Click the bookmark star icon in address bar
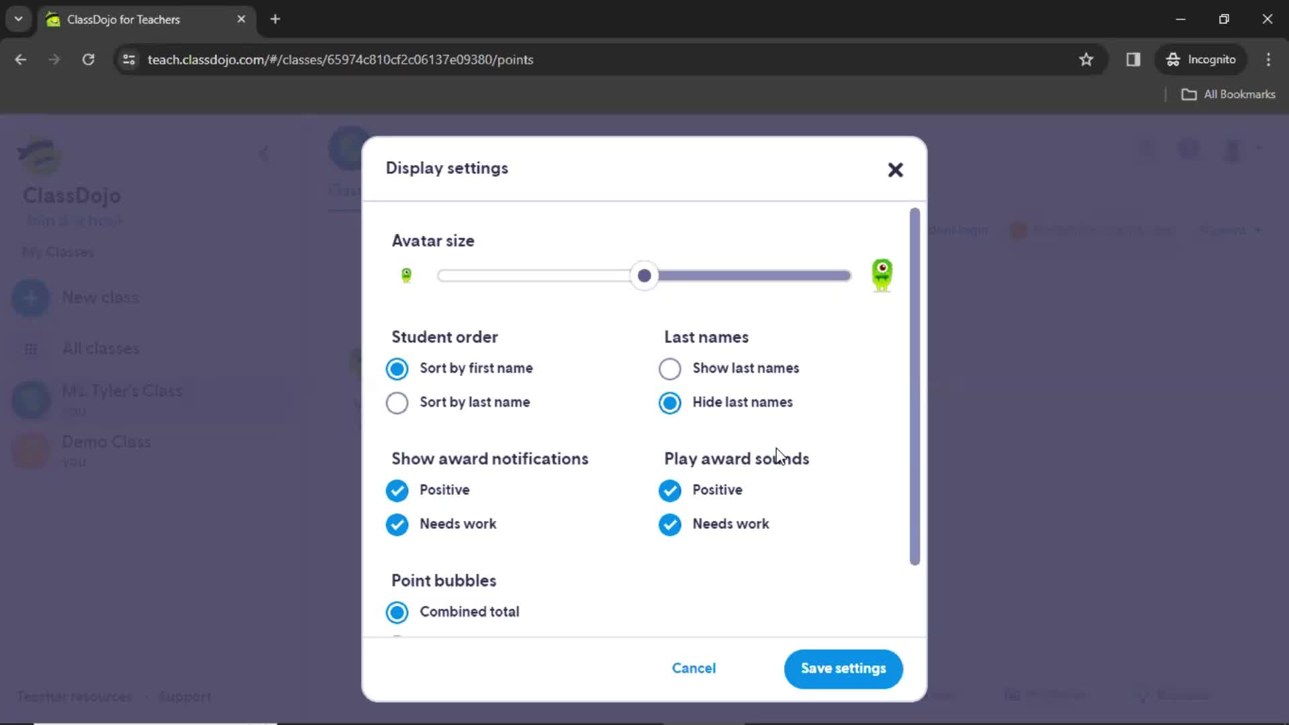The height and width of the screenshot is (725, 1289). [1088, 59]
